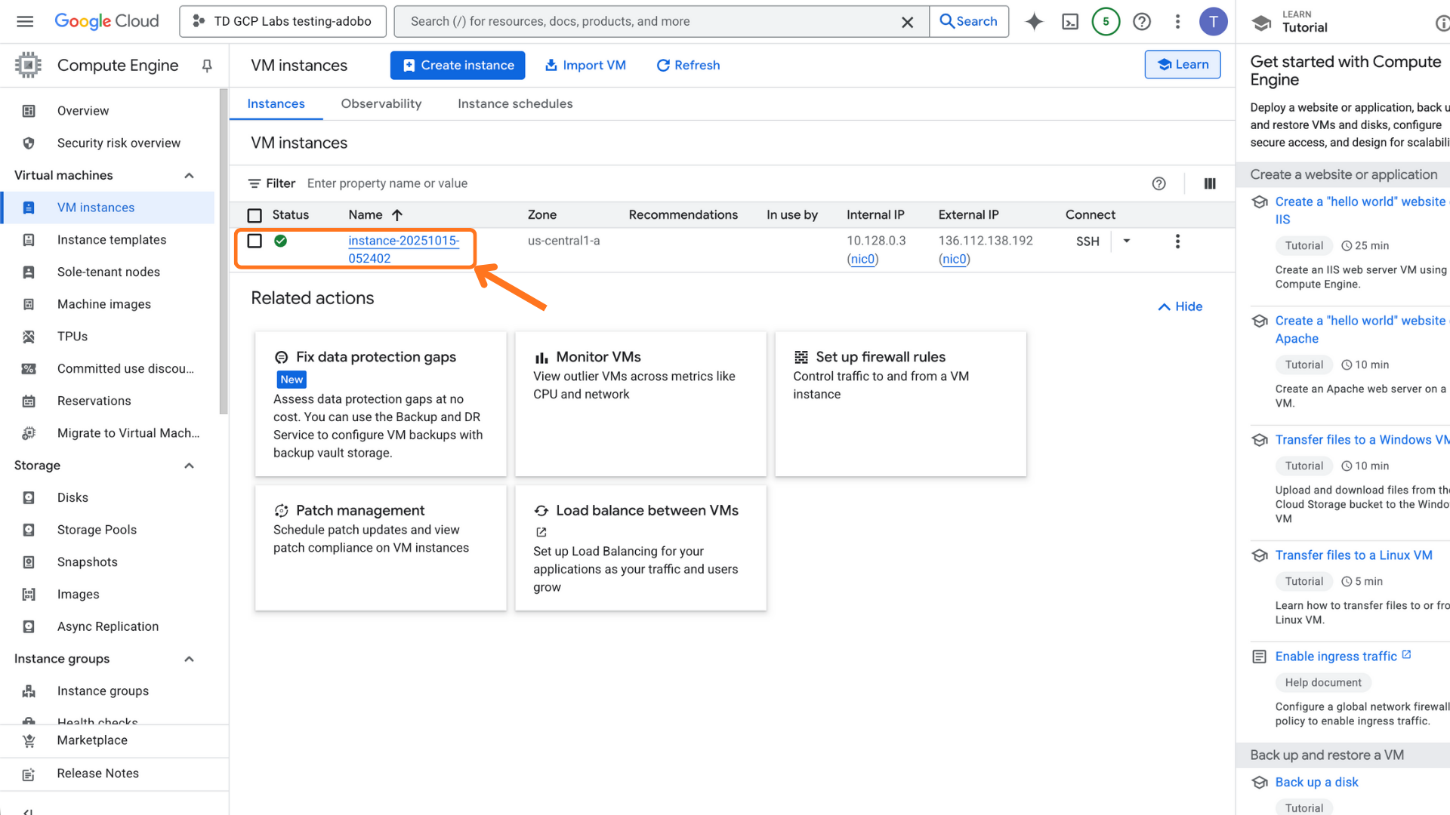Switch to the Instance schedules tab

[515, 104]
